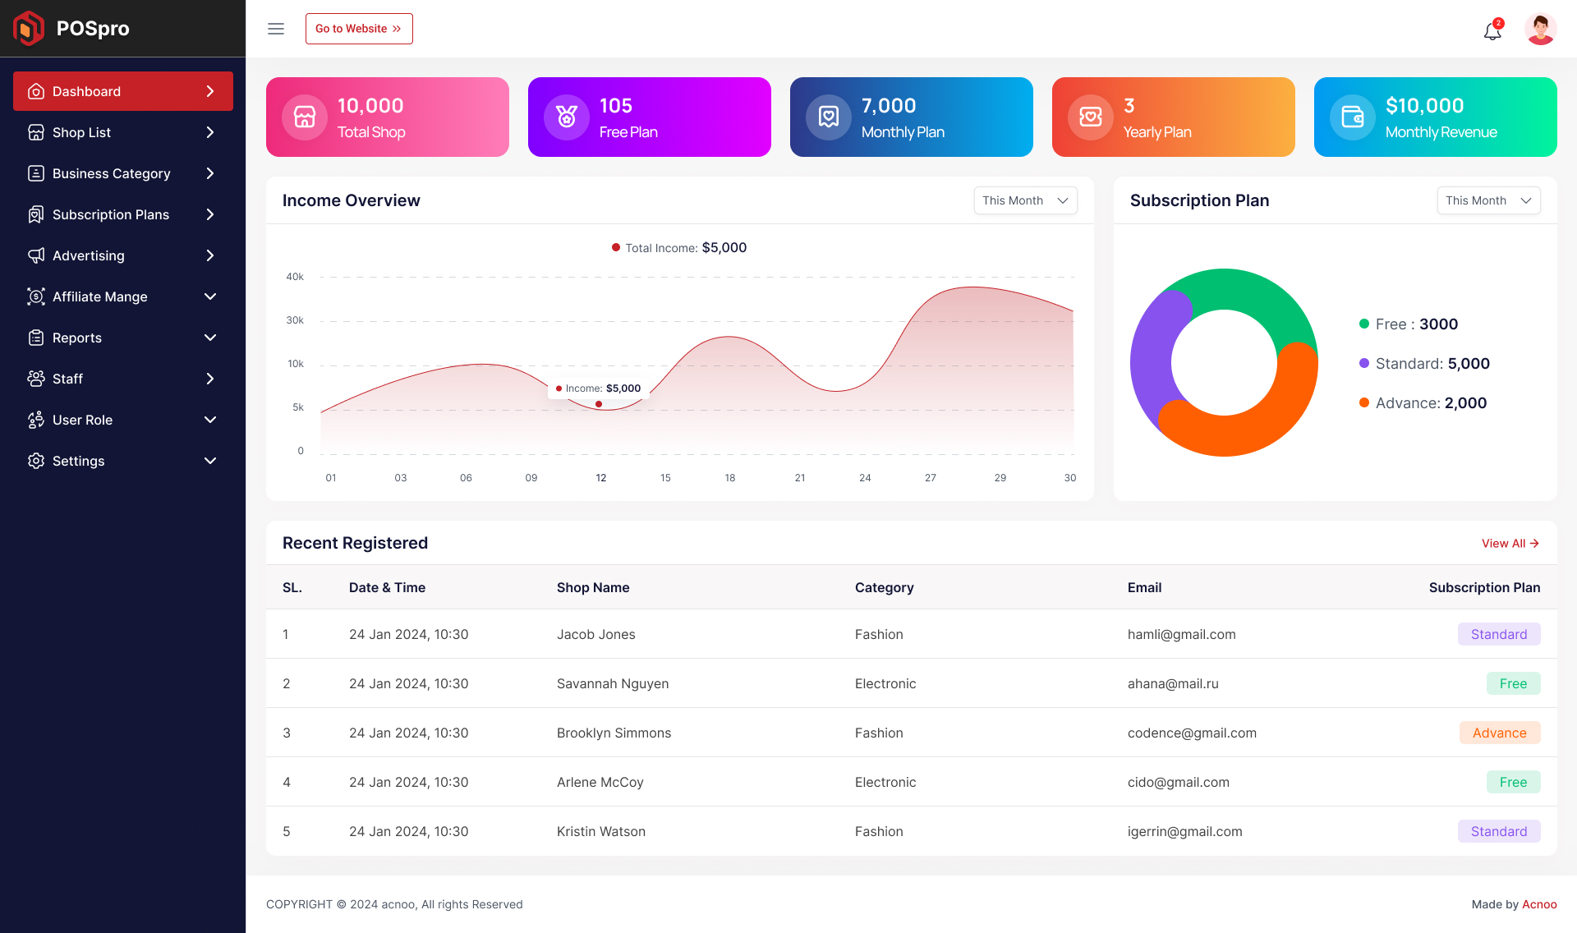Select the Advertising megaphone icon
1577x933 pixels.
[x=36, y=255]
